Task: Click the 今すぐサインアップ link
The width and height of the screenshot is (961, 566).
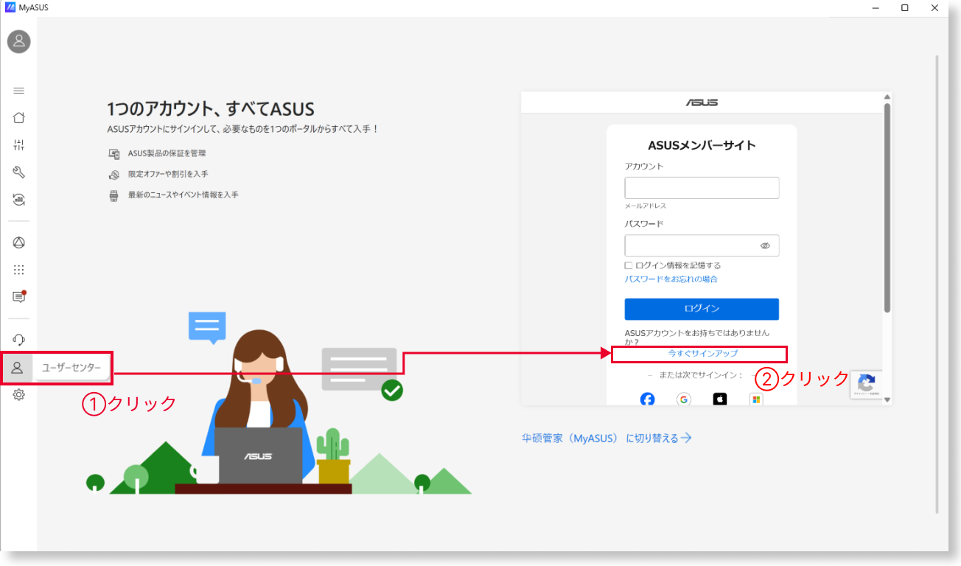Action: pos(703,354)
